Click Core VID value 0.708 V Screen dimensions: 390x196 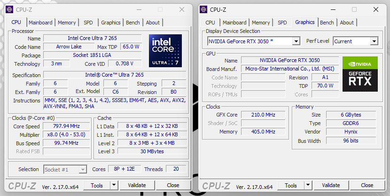pyautogui.click(x=125, y=63)
